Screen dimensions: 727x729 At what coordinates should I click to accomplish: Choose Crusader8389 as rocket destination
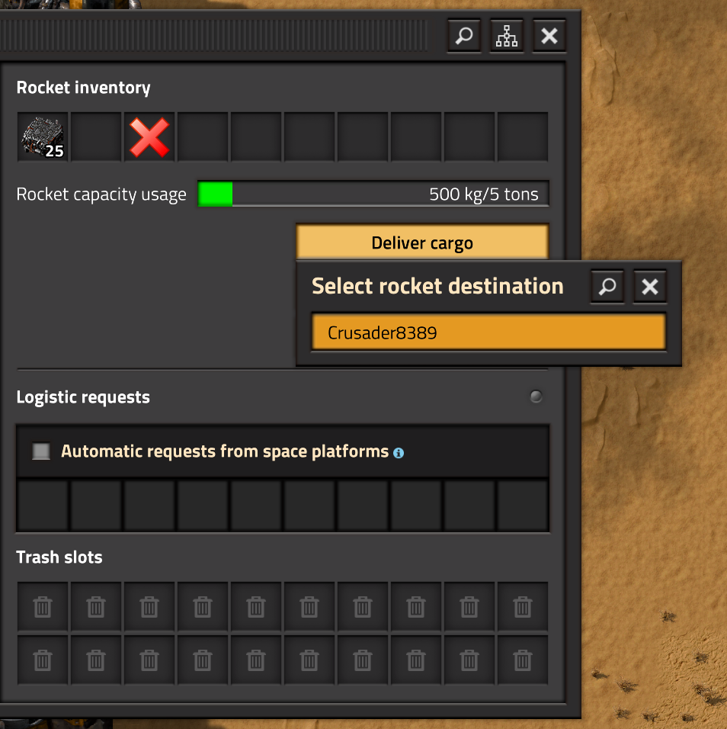point(488,332)
